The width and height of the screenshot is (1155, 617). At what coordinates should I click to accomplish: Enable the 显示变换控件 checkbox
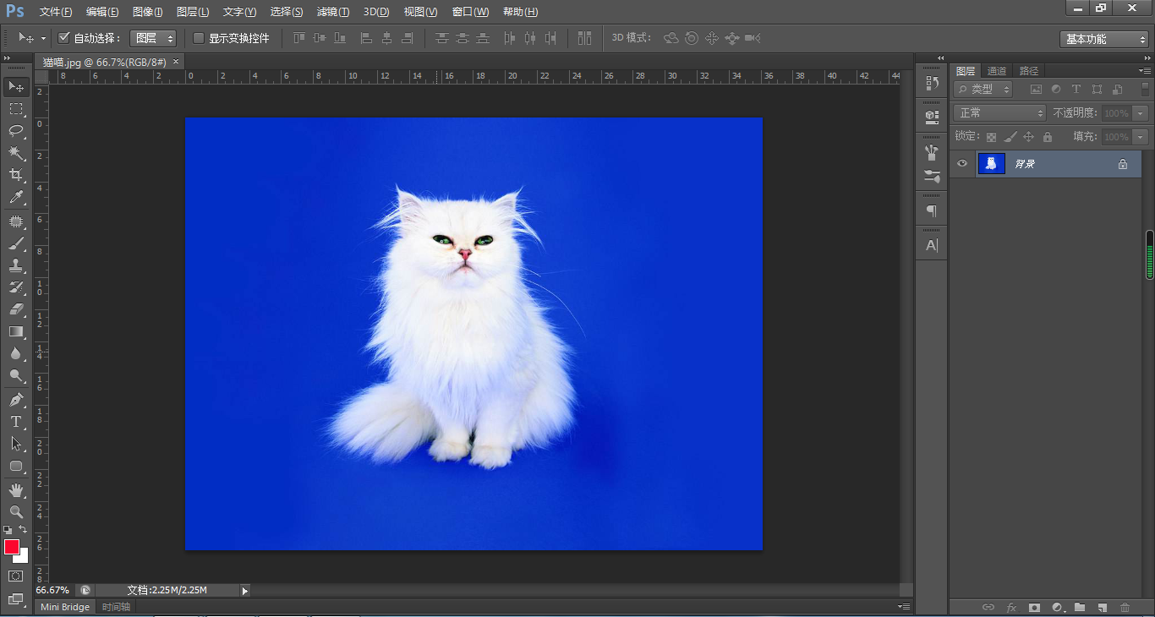(199, 38)
